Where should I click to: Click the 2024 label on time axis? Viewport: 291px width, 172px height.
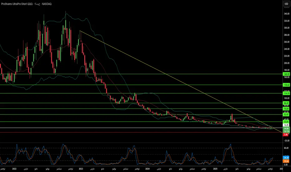click(148, 169)
